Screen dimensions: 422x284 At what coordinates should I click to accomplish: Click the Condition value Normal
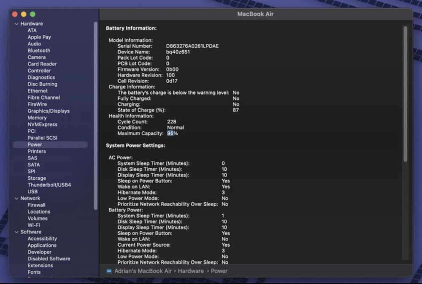click(176, 128)
